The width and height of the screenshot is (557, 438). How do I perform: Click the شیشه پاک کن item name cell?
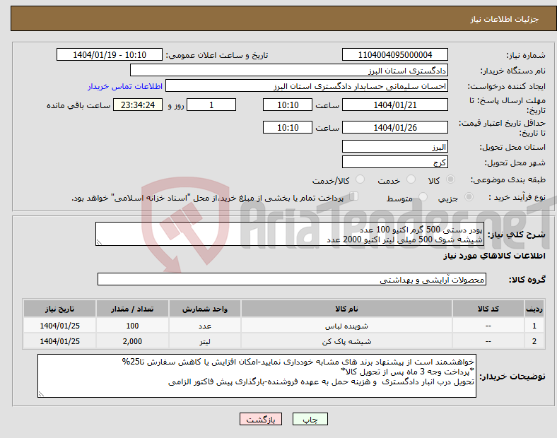[346, 341]
